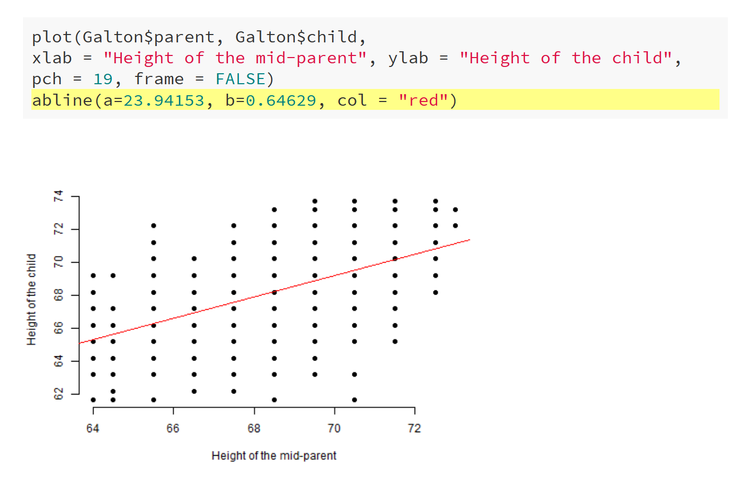Viewport: 742px width, 485px height.
Task: Select the slope value 0.64629 in code
Action: [x=281, y=100]
